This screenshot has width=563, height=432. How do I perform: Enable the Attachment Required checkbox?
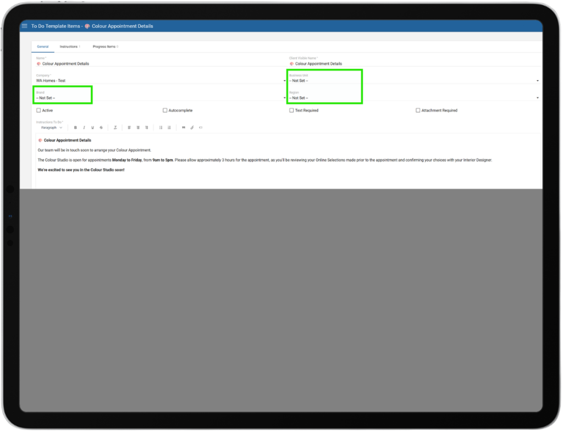[418, 110]
